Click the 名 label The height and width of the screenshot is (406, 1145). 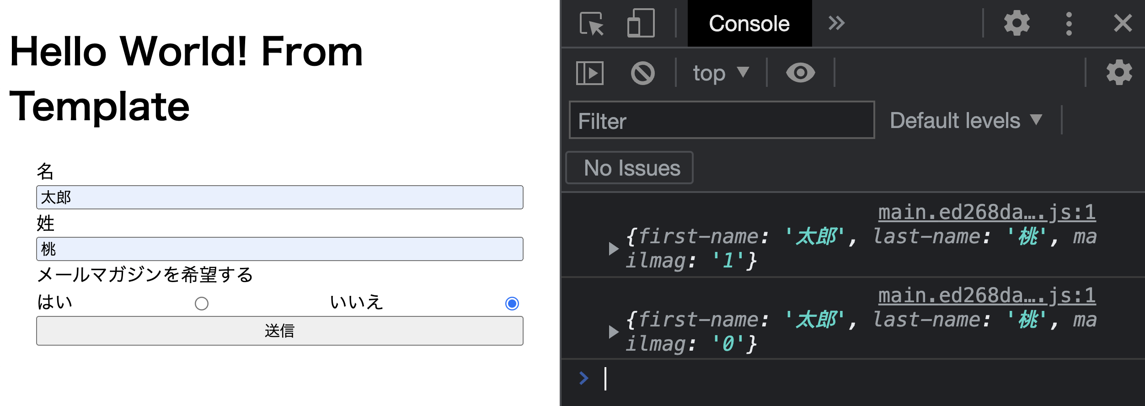coord(45,171)
